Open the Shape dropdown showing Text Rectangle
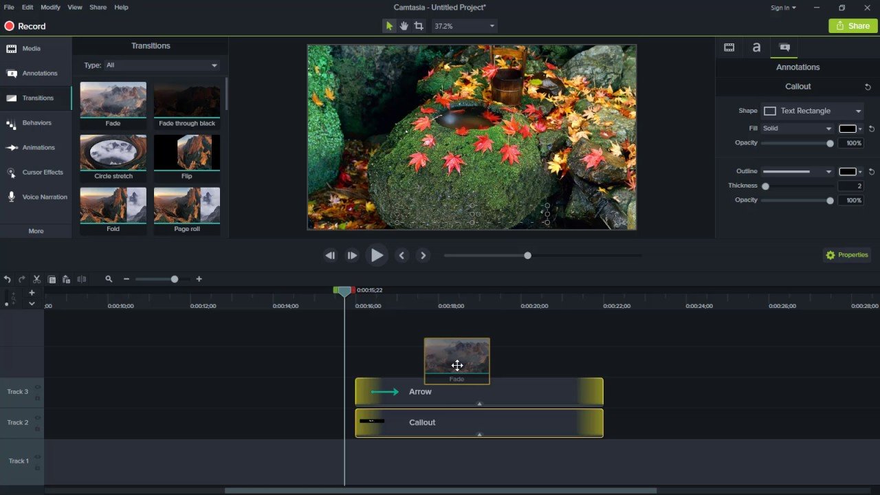Image resolution: width=880 pixels, height=495 pixels. pyautogui.click(x=812, y=111)
